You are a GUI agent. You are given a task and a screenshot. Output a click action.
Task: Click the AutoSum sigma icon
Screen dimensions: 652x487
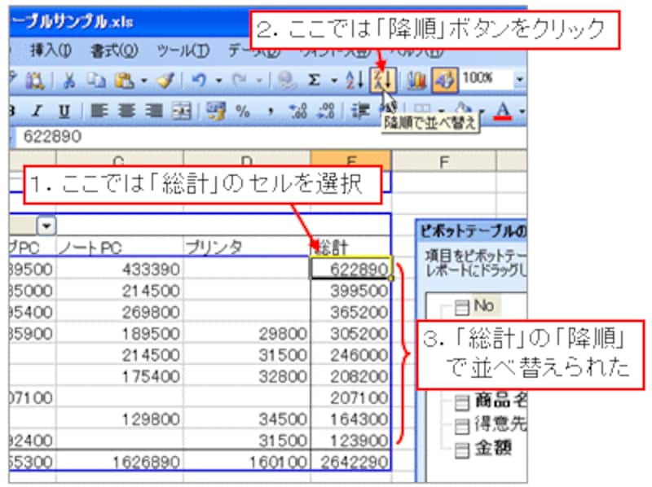(313, 81)
